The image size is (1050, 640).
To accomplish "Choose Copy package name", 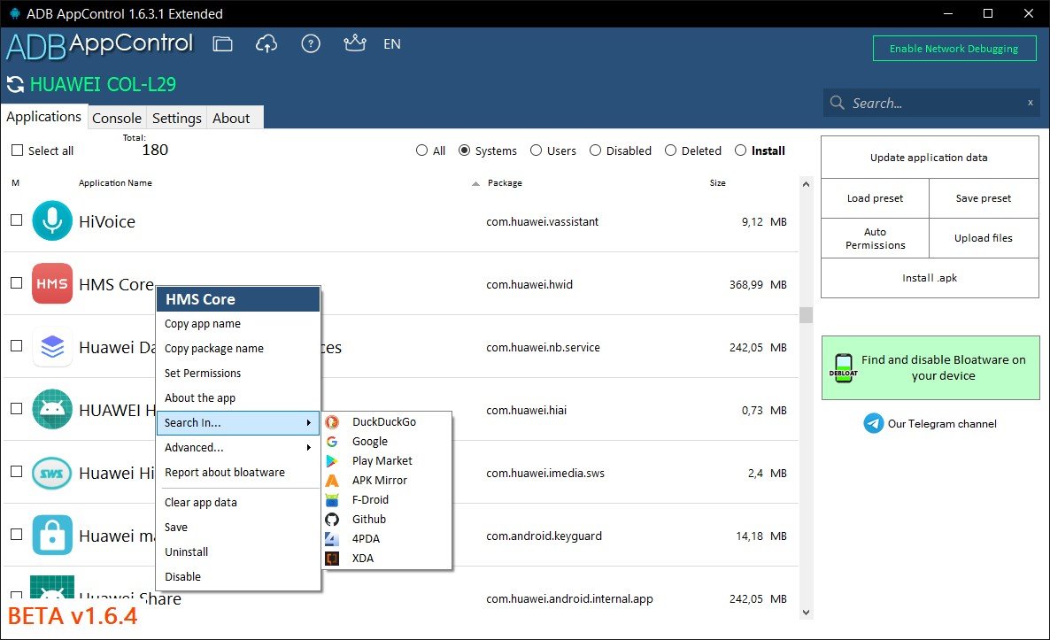I will pos(238,348).
